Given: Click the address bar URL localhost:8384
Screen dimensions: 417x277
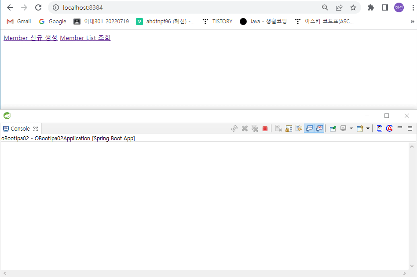Looking at the screenshot, I should 83,7.
